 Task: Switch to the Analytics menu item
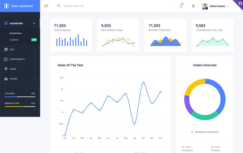[15, 40]
